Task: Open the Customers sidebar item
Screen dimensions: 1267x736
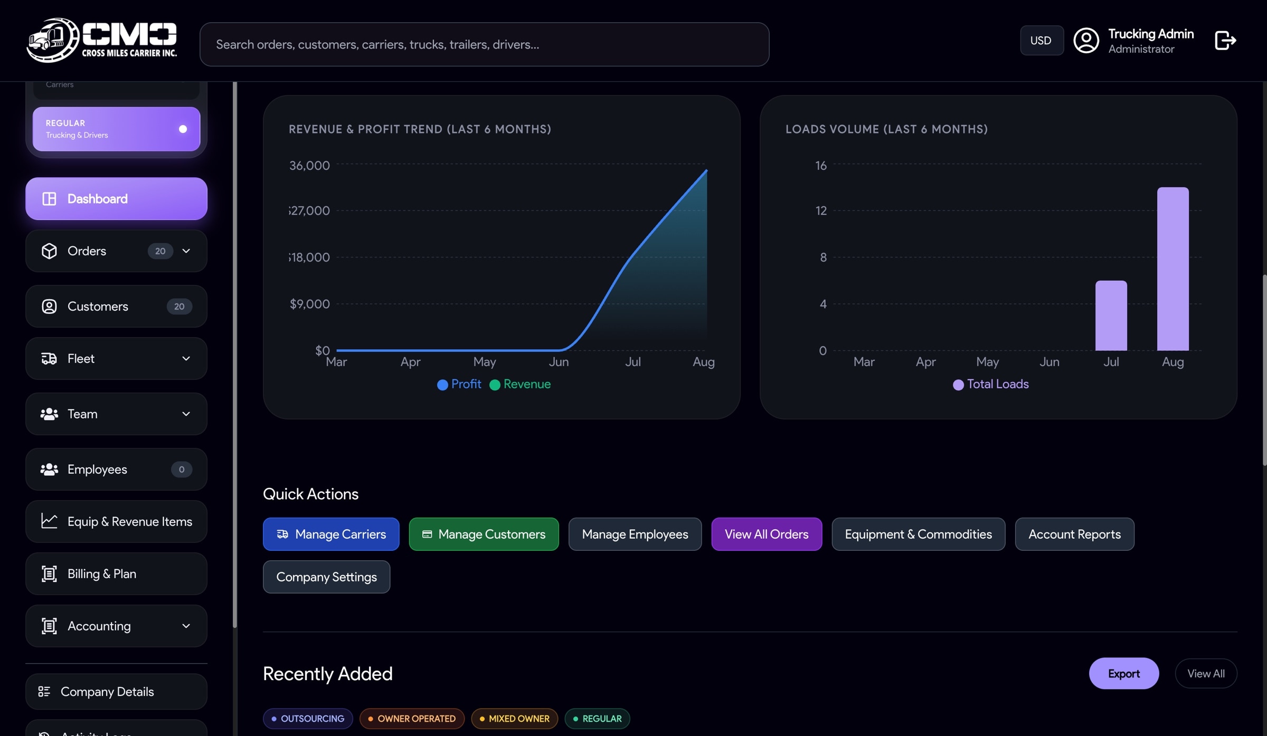Action: 116,307
